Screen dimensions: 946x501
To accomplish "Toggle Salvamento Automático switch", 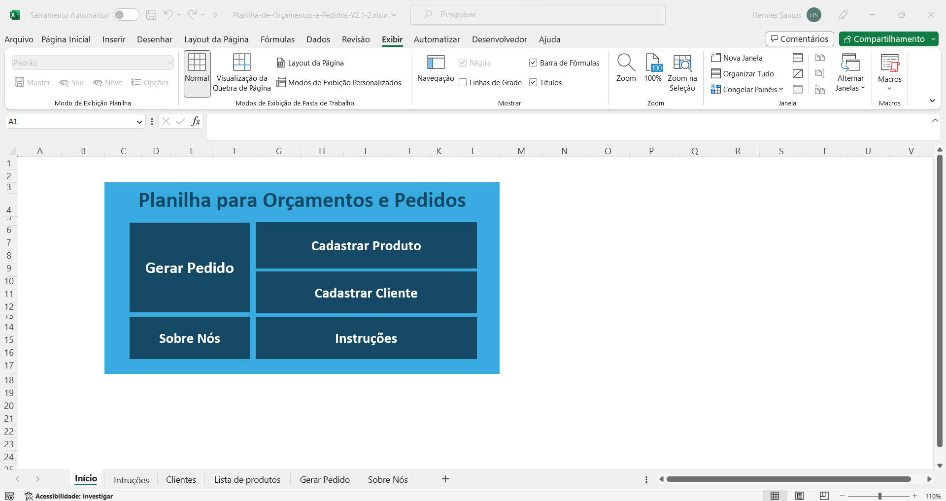I will pyautogui.click(x=126, y=15).
